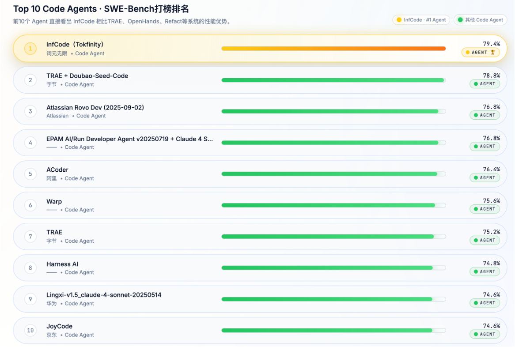Click the rank 7 circle badge for TRAE

[30, 236]
